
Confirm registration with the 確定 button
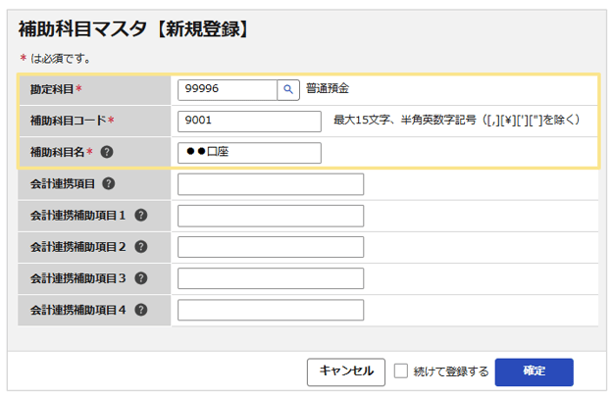coord(534,372)
